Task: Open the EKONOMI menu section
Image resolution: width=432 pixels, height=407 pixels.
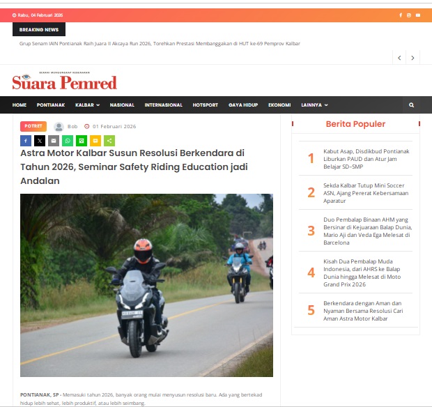Action: click(279, 105)
